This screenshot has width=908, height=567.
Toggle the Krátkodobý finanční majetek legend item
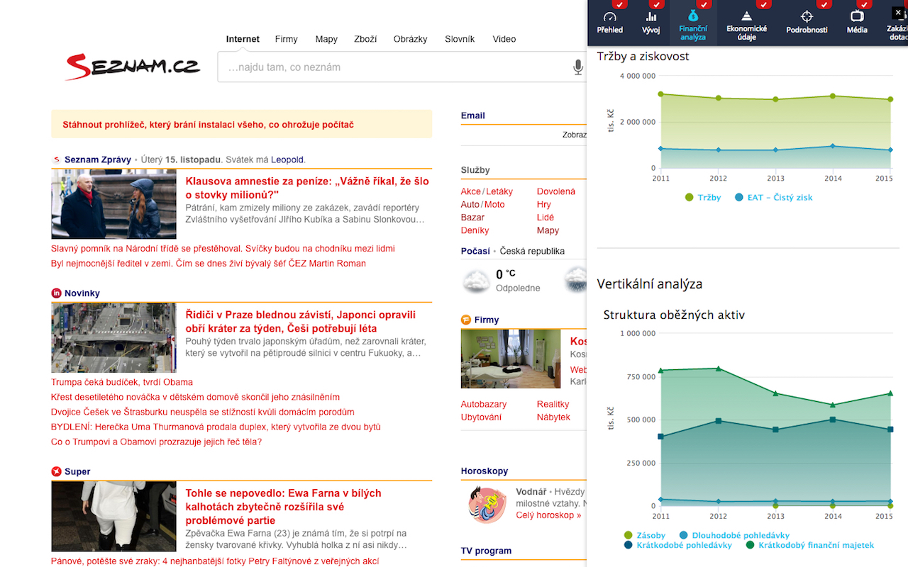coord(809,546)
